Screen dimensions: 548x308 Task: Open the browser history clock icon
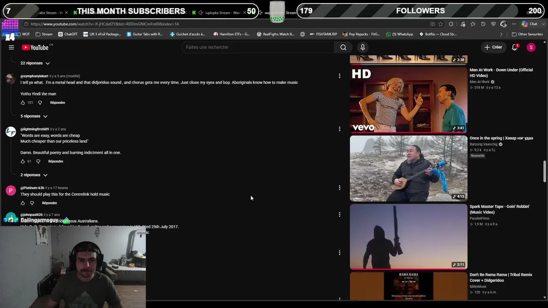coord(483,24)
